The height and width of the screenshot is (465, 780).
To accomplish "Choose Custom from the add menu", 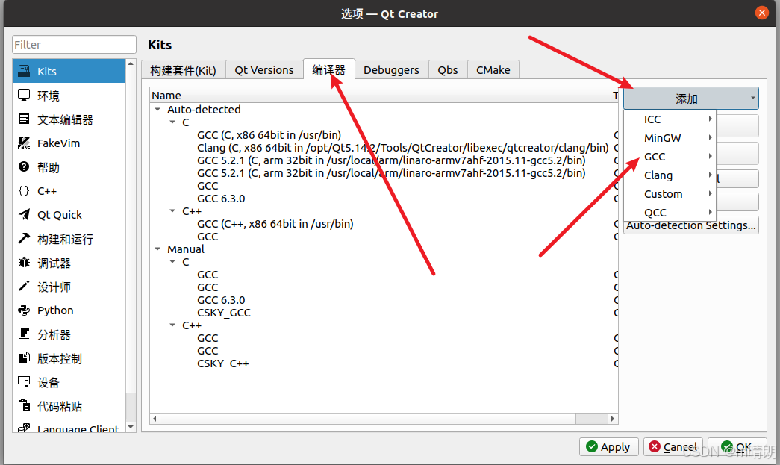I will click(x=670, y=194).
